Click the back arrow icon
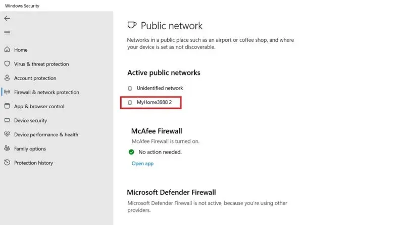The height and width of the screenshot is (225, 404). 7,18
